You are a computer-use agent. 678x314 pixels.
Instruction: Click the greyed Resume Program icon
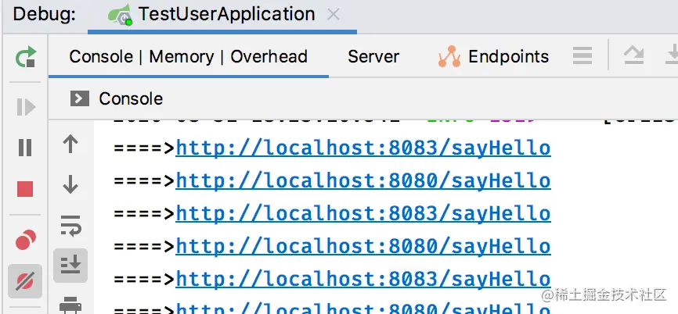pyautogui.click(x=26, y=107)
